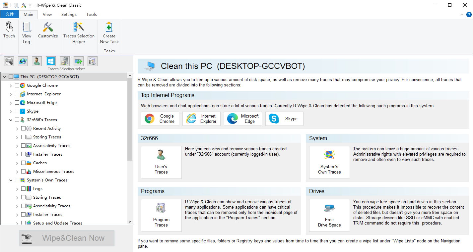The height and width of the screenshot is (252, 473).
Task: Click Create New Task ribbon icon
Action: (x=109, y=33)
